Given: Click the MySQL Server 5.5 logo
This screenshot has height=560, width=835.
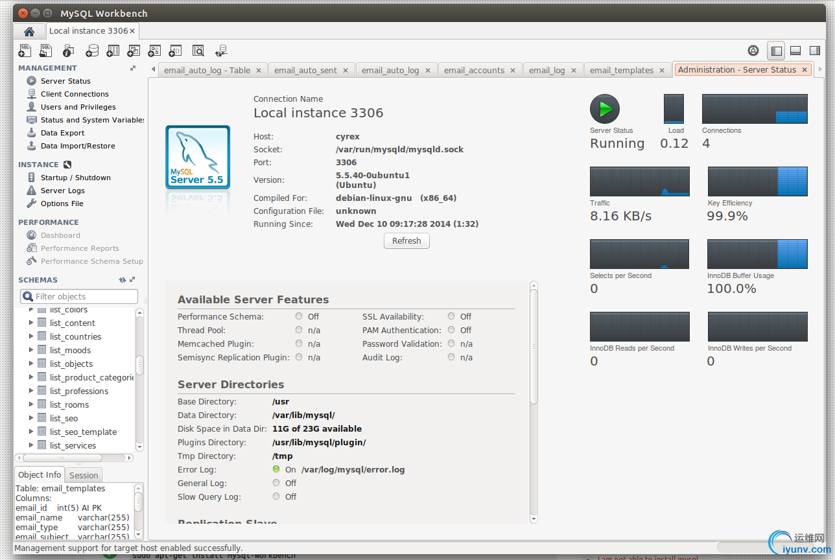Looking at the screenshot, I should tap(198, 157).
